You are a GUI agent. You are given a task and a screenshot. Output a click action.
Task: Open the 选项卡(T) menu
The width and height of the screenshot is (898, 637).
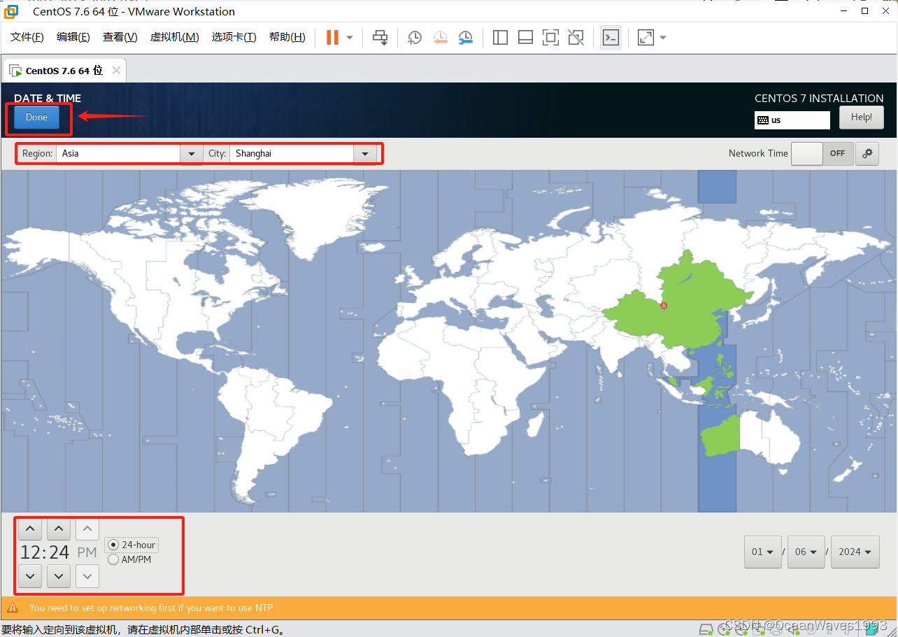pyautogui.click(x=234, y=37)
